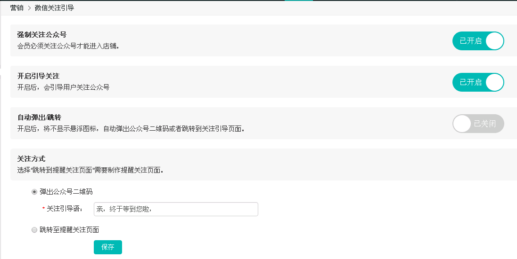Click the description about 不显示悬浮图标
The width and height of the screenshot is (517, 259).
pyautogui.click(x=131, y=129)
